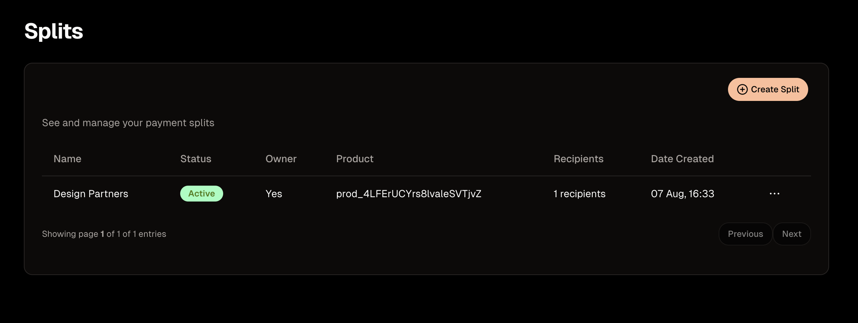Click the See and manage your payment splits description
The width and height of the screenshot is (858, 323).
pos(128,123)
